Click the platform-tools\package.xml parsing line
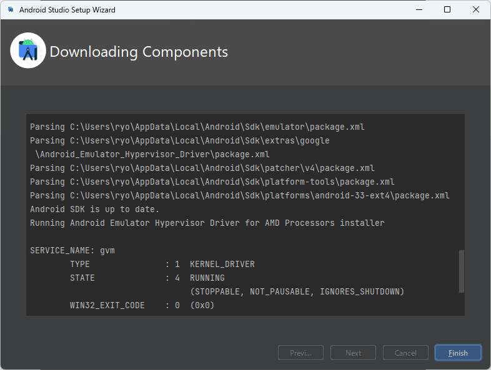 tap(212, 182)
